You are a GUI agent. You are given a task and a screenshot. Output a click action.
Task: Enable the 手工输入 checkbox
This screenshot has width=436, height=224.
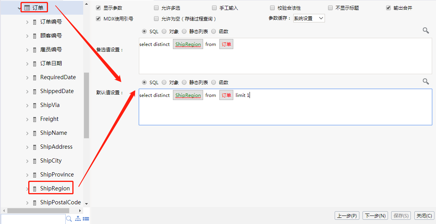pos(214,8)
